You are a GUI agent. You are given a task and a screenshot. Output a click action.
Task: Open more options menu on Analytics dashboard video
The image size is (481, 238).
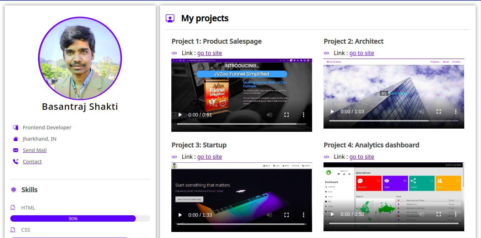click(x=456, y=215)
